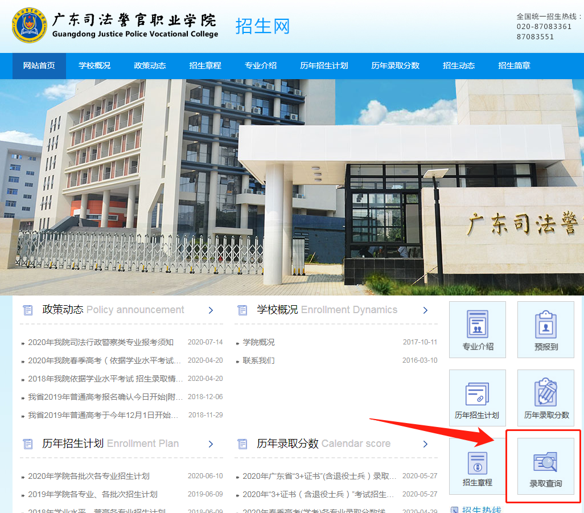Open 招生简章 navigation menu item
Image resolution: width=584 pixels, height=513 pixels.
(514, 66)
